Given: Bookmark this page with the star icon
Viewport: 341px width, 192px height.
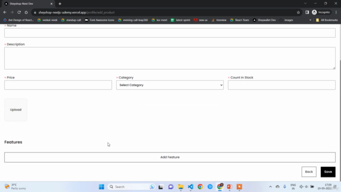Looking at the screenshot, I should click(x=298, y=12).
